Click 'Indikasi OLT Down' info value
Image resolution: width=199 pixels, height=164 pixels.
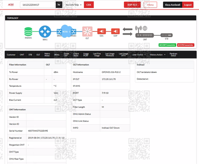tap(111, 128)
